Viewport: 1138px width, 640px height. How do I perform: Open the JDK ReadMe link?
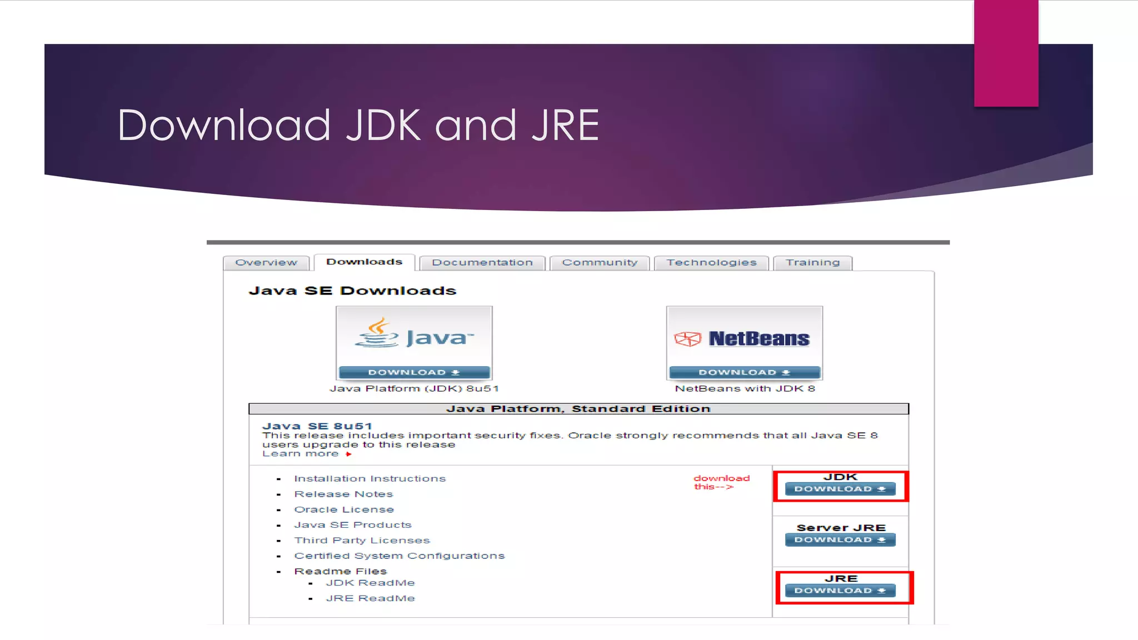click(x=371, y=583)
